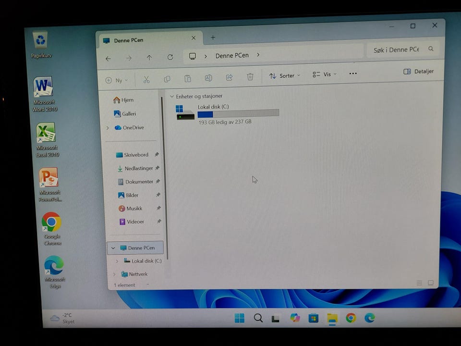This screenshot has height=346, width=461.
Task: Open Task View on taskbar
Action: pos(276,319)
